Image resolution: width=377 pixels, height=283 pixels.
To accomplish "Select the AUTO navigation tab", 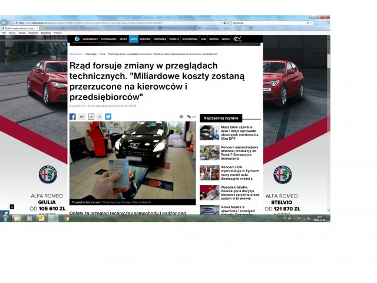I will click(x=134, y=39).
